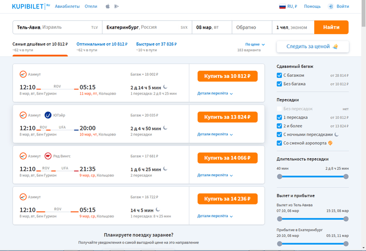Open the 'По цене' sort dropdown
366x251 pixels.
pos(255,44)
